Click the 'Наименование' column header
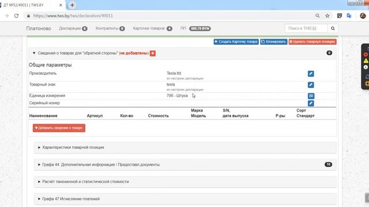Image resolution: width=369 pixels, height=207 pixels. coord(43,116)
